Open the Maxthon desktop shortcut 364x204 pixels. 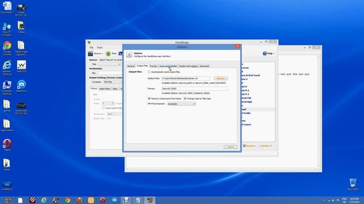22,86
